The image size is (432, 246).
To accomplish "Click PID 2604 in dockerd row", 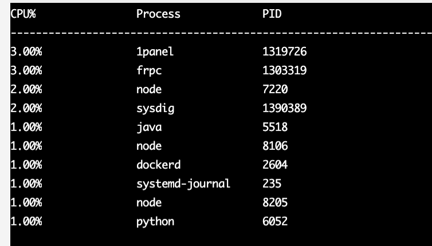I will [275, 165].
